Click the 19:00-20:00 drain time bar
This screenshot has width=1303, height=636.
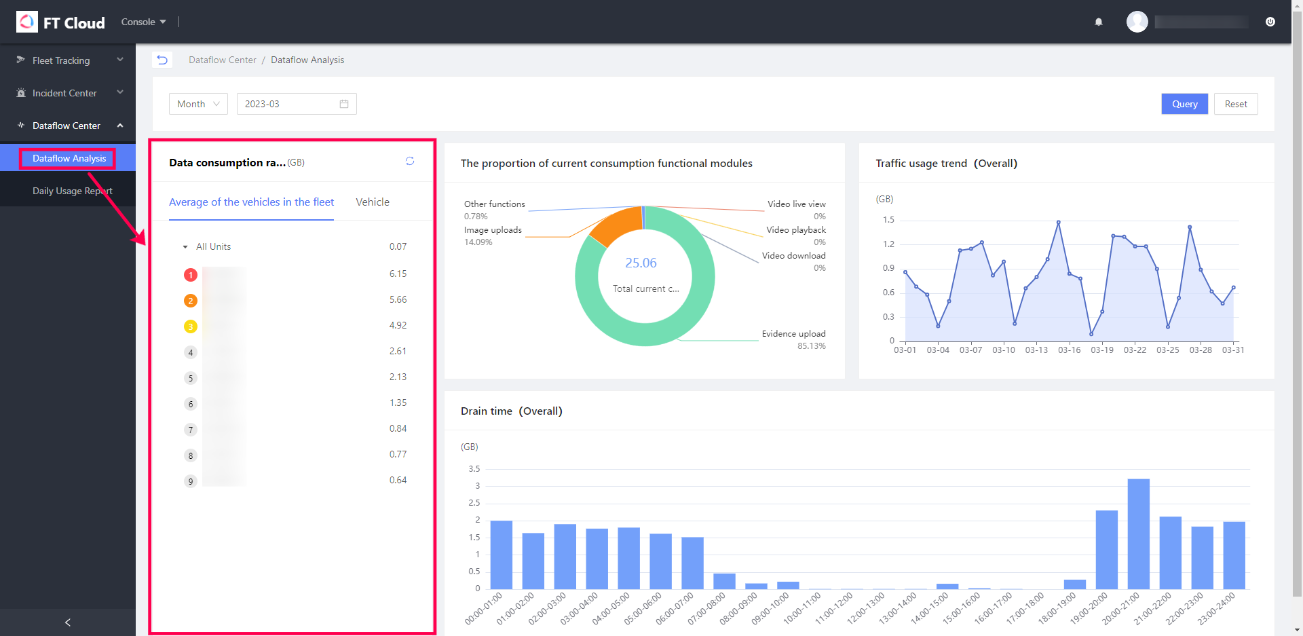pyautogui.click(x=1107, y=549)
